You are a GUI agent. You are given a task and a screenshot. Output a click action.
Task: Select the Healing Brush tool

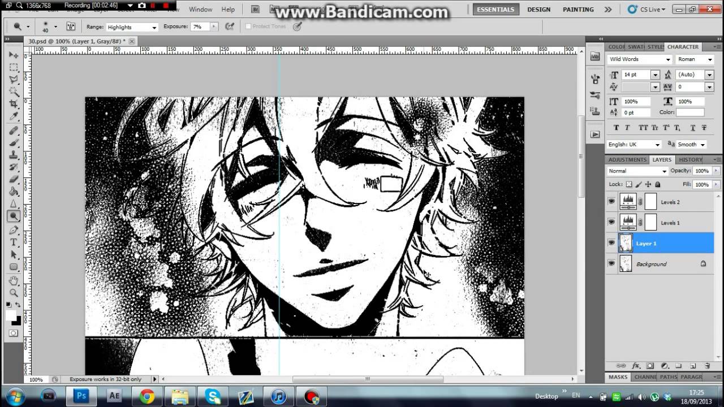pyautogui.click(x=14, y=131)
